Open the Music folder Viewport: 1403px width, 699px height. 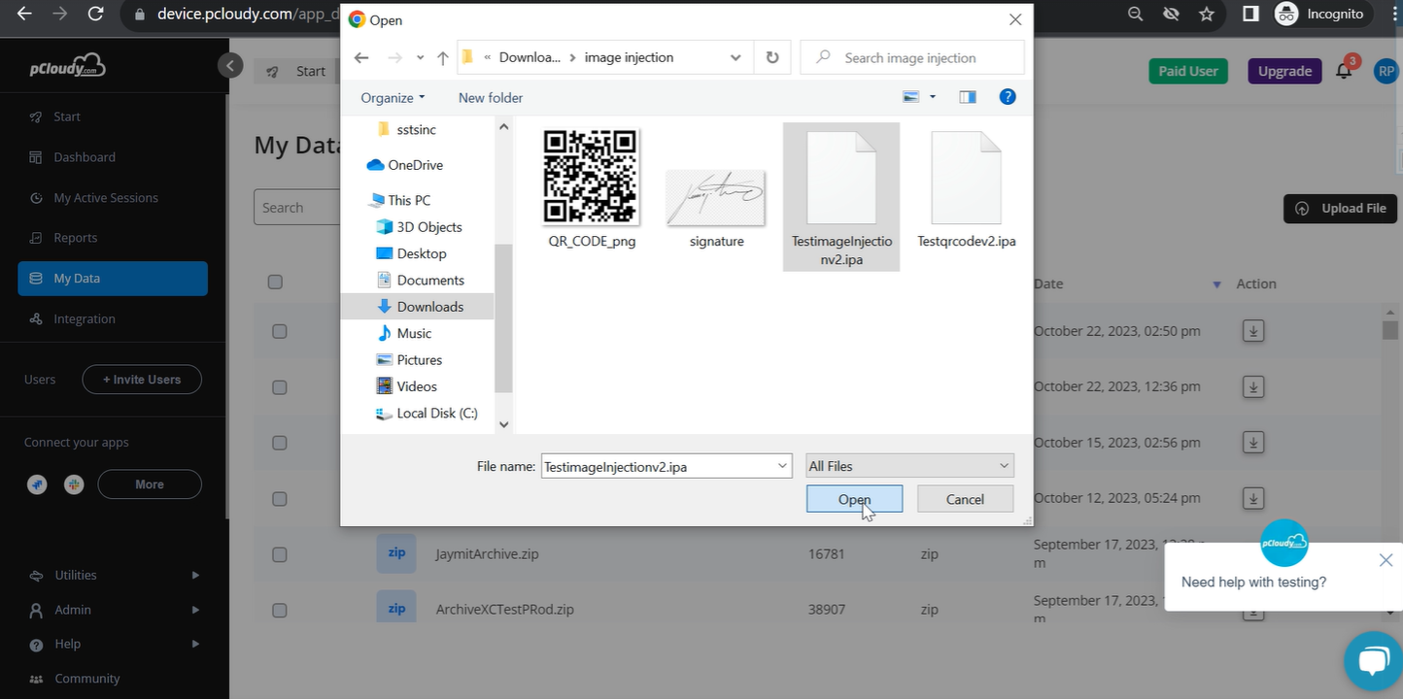click(x=404, y=333)
